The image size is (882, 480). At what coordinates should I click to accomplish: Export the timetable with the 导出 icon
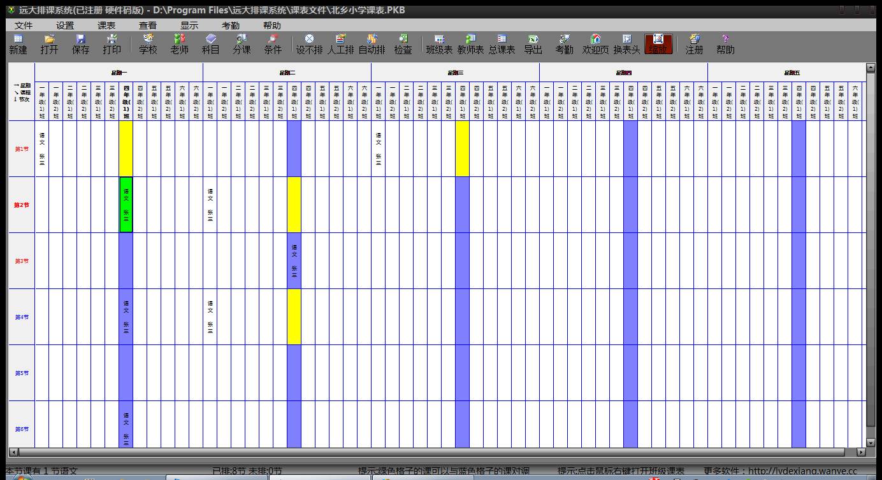[x=533, y=44]
